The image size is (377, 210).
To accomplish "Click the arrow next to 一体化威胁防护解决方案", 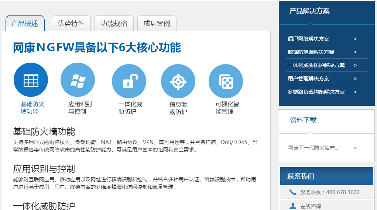I will [x=355, y=65].
